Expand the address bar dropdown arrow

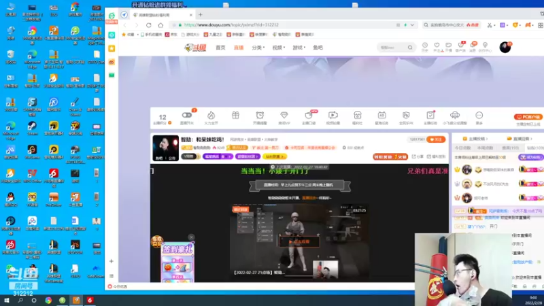pos(412,25)
